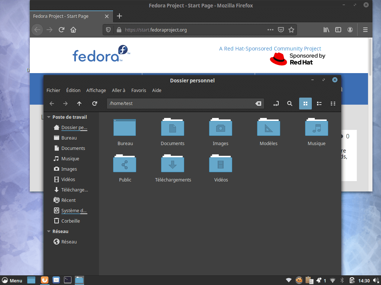Switch to list view

tap(319, 104)
